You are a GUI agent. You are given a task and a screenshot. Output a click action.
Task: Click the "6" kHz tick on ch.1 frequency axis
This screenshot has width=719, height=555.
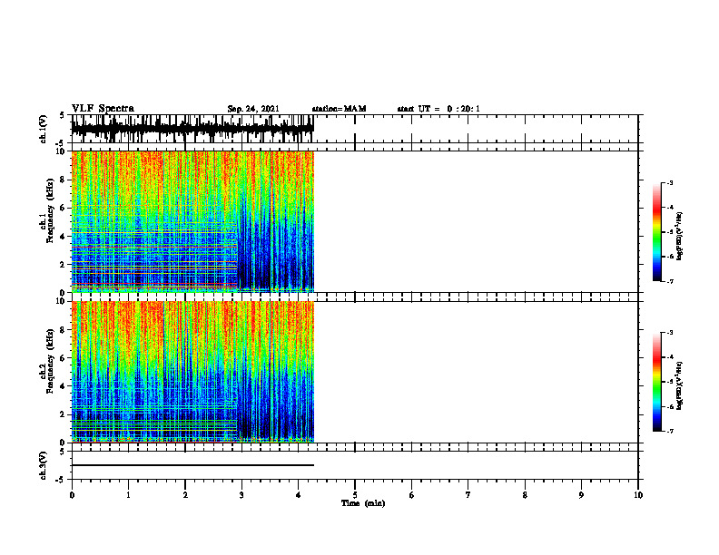[x=64, y=208]
